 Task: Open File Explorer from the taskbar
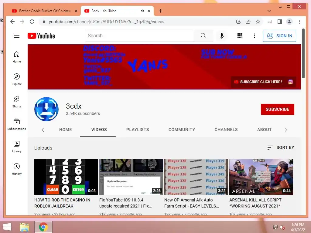pyautogui.click(x=25, y=227)
